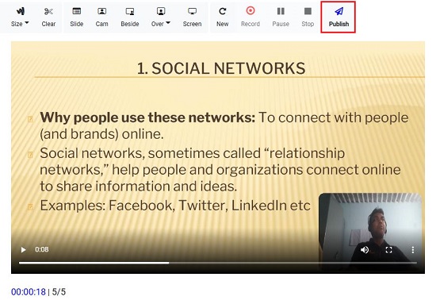Click the video progress bar
Image resolution: width=436 pixels, height=300 pixels.
pos(218,263)
